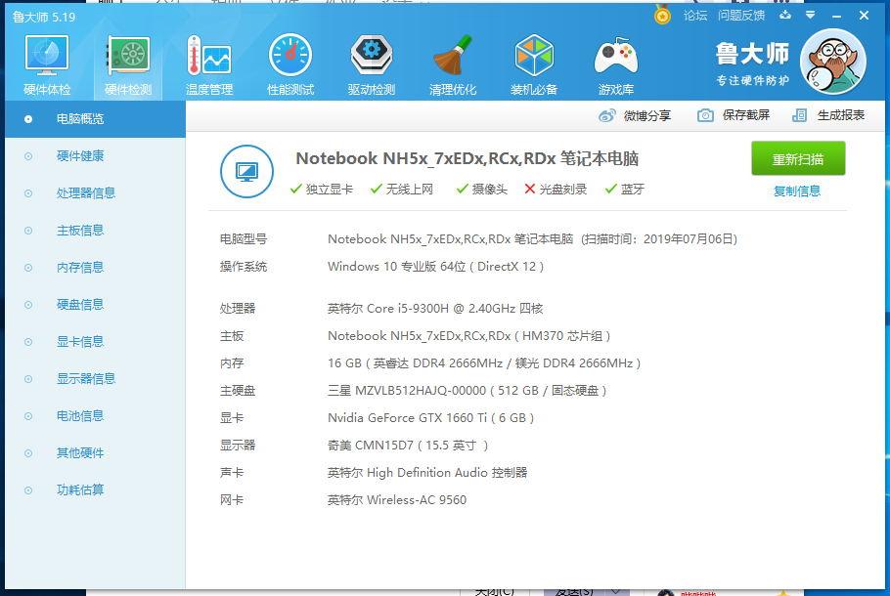The width and height of the screenshot is (890, 596).
Task: Open 问题反馈 feedback link
Action: pos(741,16)
